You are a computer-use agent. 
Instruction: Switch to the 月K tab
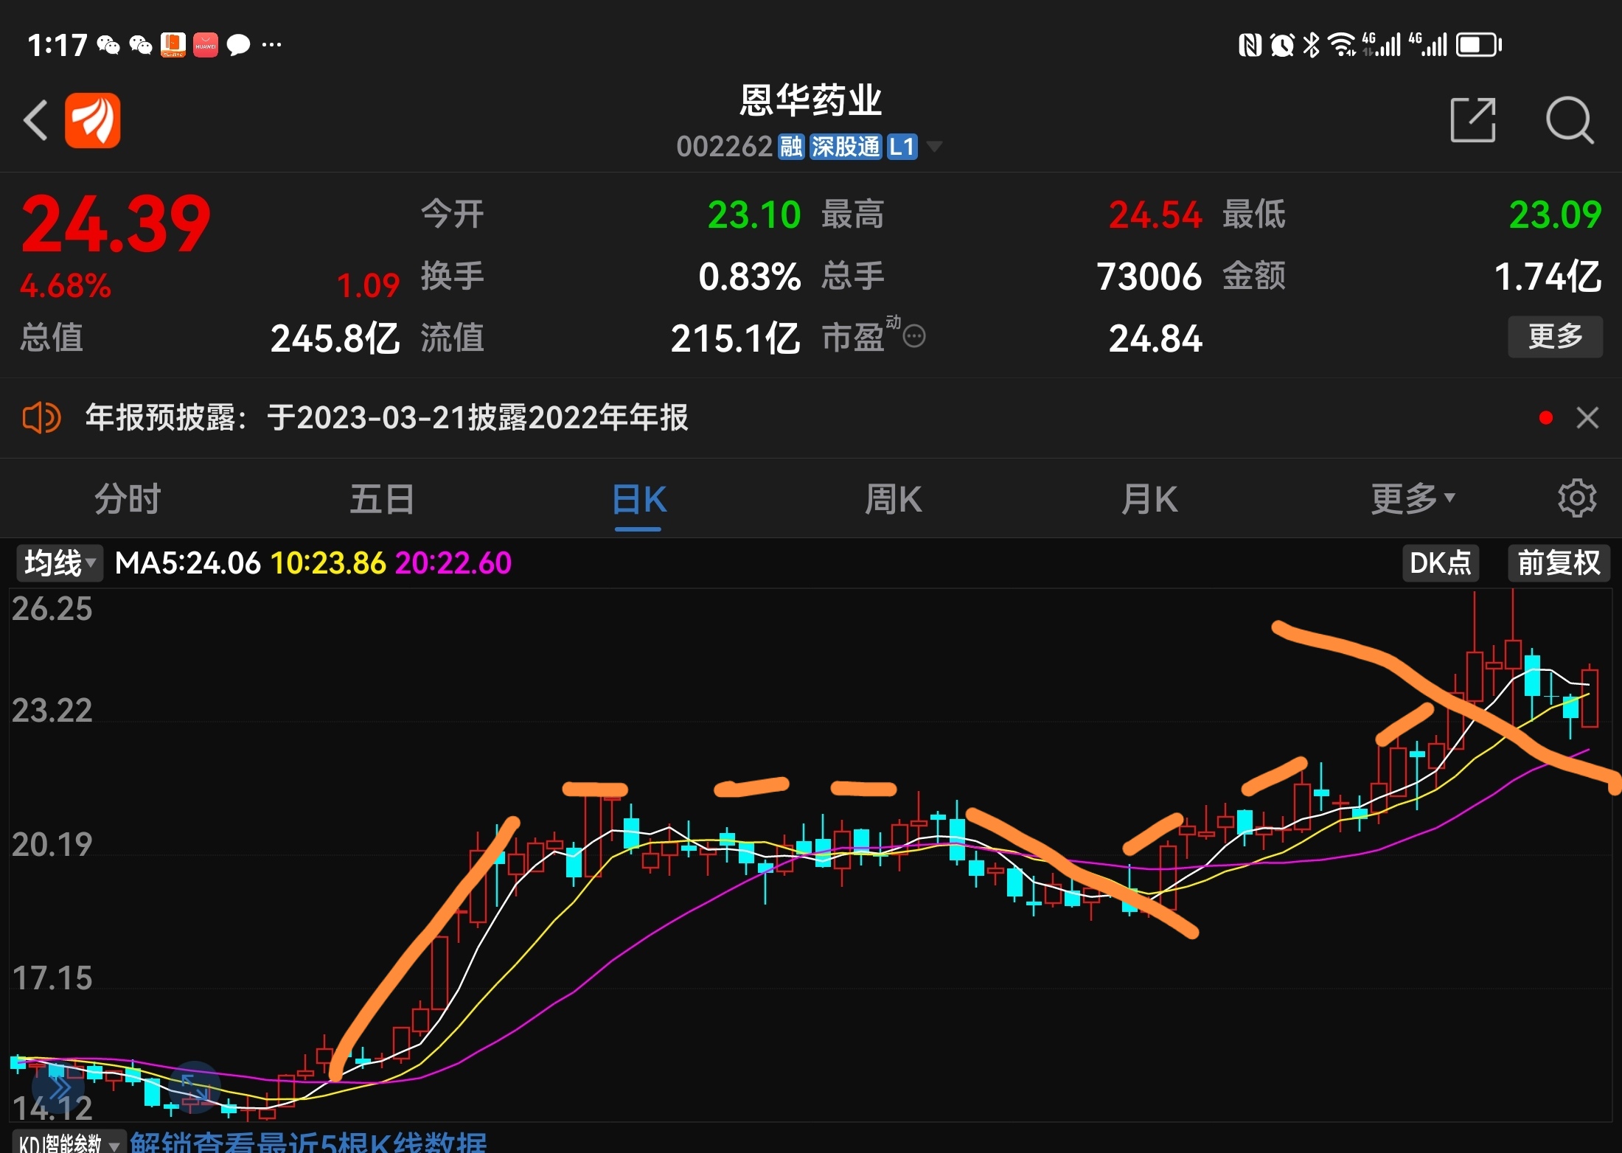click(x=1149, y=499)
